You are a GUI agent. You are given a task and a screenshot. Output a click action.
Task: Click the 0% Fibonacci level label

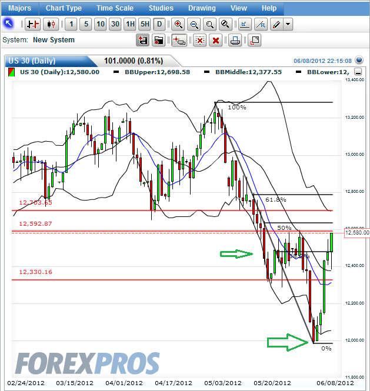coord(326,349)
